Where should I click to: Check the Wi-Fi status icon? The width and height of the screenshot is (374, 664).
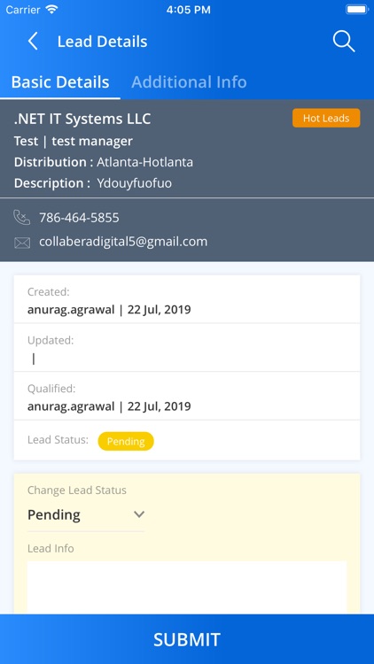click(x=51, y=10)
